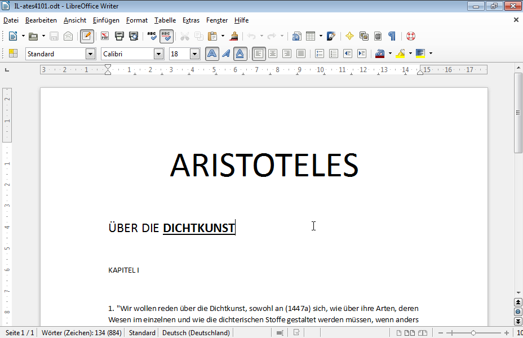Open Data Sources icon
523x338 pixels.
click(378, 36)
